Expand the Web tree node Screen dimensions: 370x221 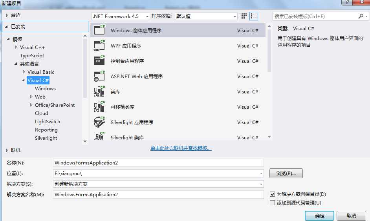(31, 97)
